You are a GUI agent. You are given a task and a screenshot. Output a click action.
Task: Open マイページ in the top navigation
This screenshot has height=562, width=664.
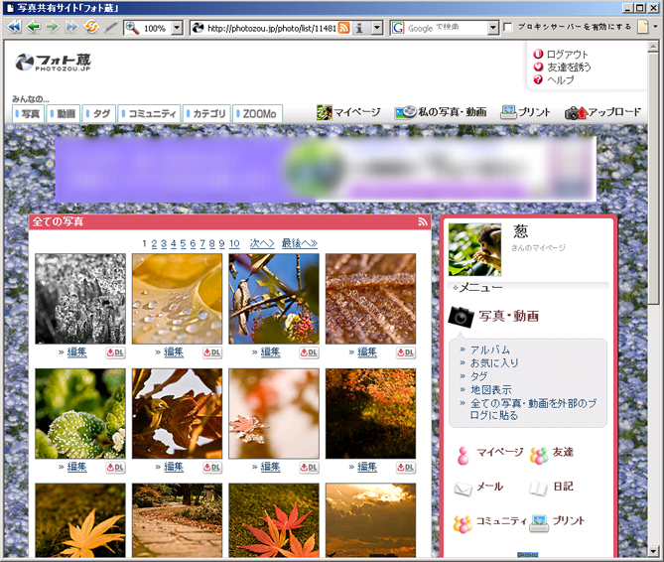tap(348, 112)
